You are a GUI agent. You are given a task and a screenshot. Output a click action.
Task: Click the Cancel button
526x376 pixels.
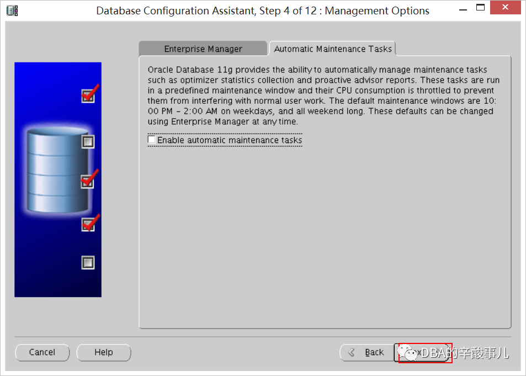(x=42, y=352)
